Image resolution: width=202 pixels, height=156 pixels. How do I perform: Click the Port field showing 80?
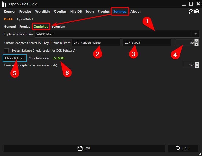[184, 43]
